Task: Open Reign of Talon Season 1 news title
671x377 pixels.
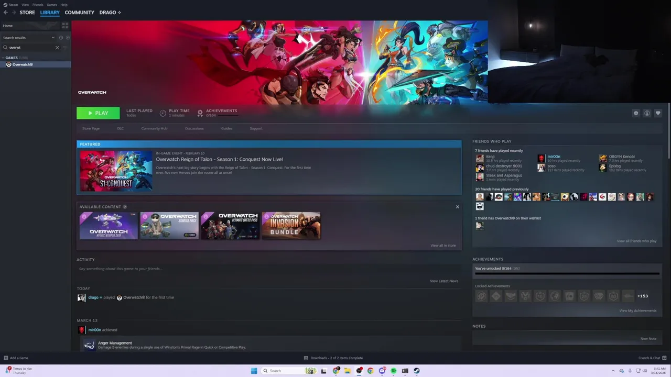Action: 219,159
